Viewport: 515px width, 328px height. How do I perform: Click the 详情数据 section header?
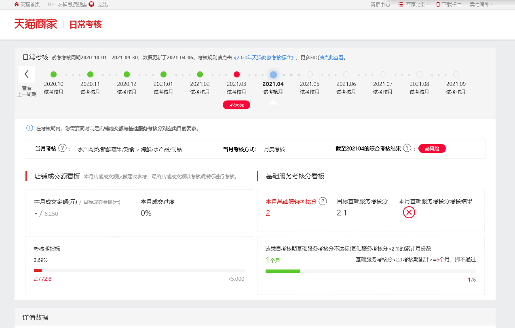pos(36,318)
